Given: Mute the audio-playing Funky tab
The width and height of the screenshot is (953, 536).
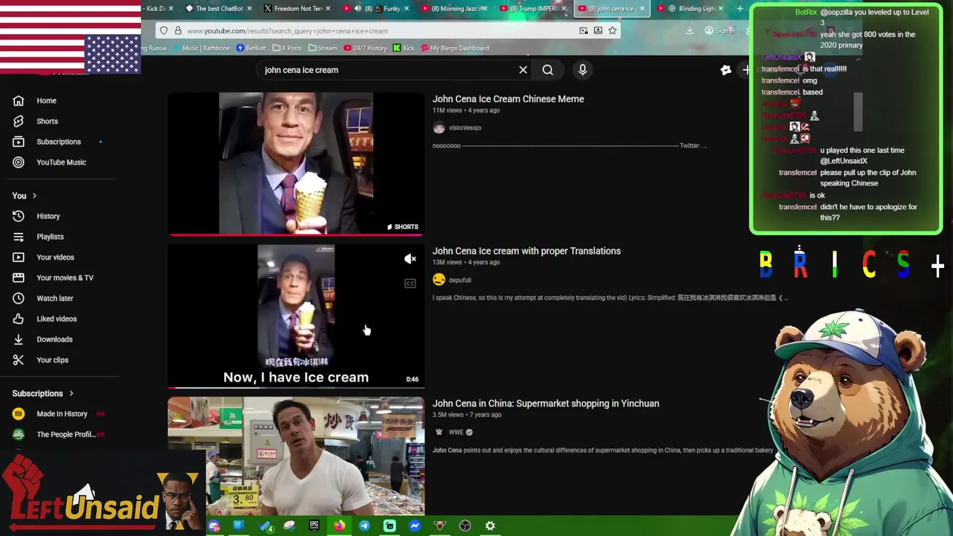Looking at the screenshot, I should (357, 8).
